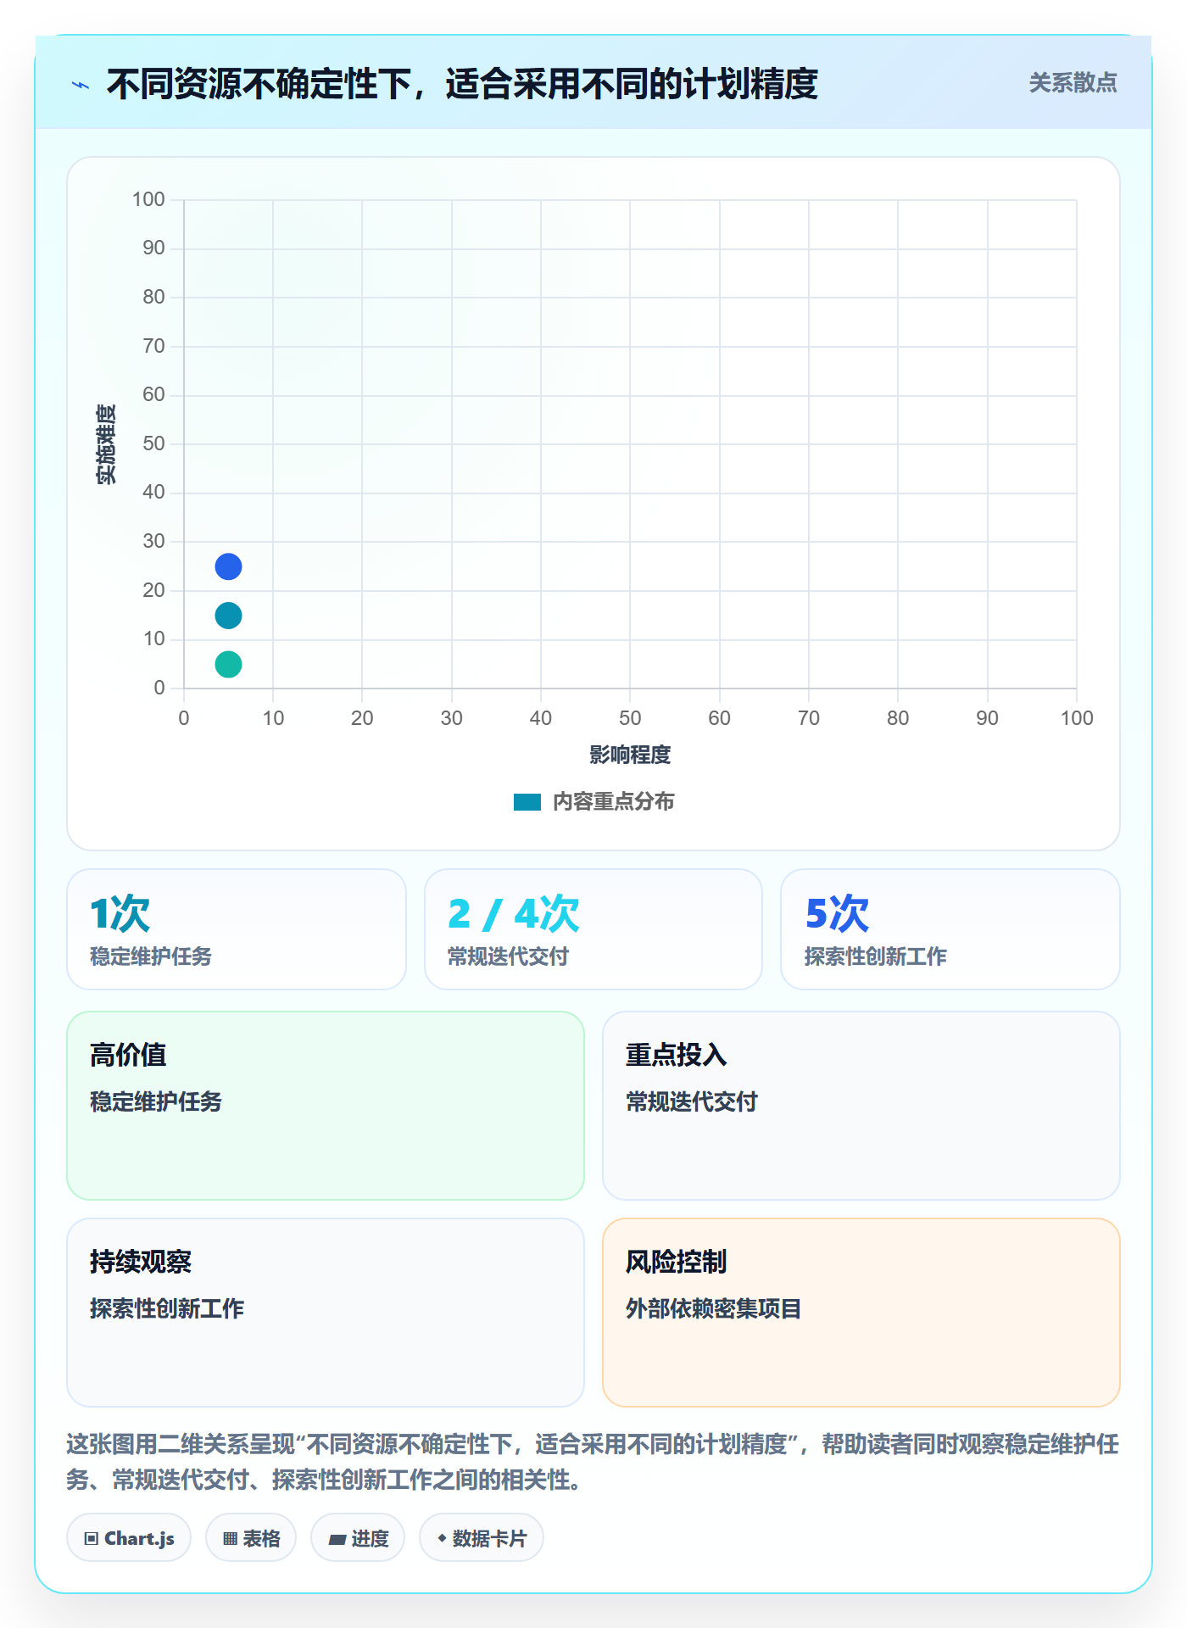Click the 重点投入 card heading
Screen dimensions: 1187x1628
[x=677, y=1055]
